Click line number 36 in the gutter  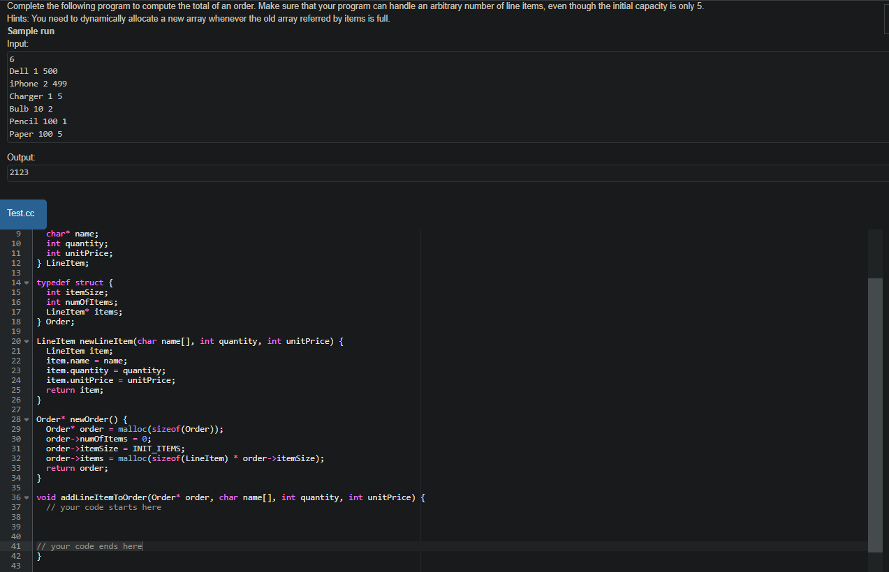(16, 497)
